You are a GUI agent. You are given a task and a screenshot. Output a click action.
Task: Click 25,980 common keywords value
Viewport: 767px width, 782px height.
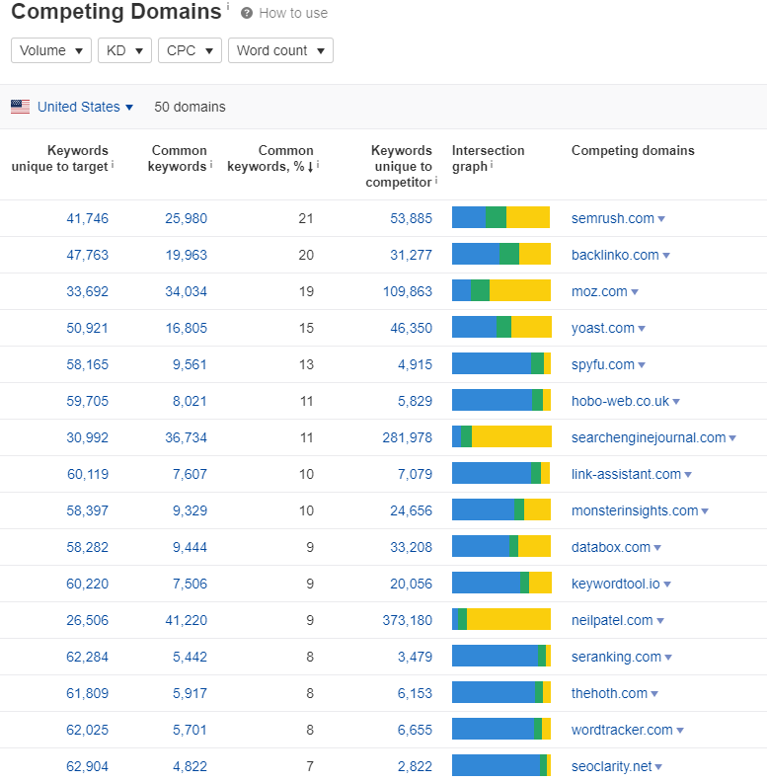tap(186, 218)
